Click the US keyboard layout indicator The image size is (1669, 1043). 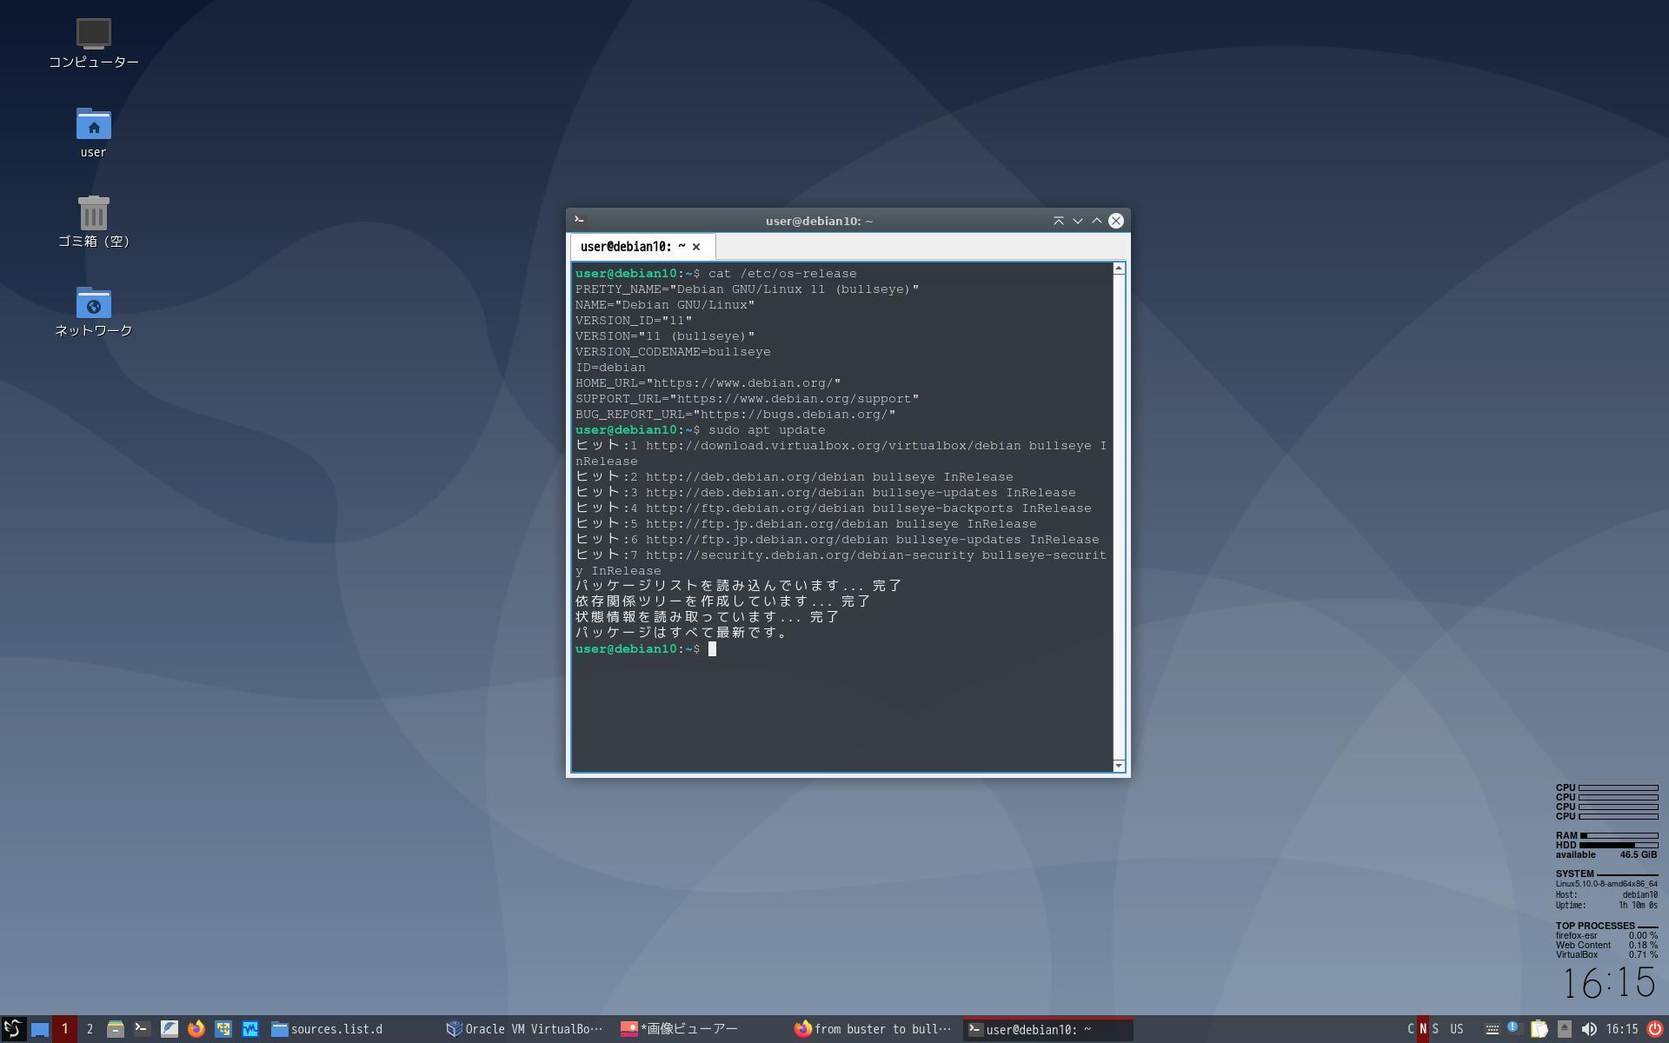(1456, 1029)
